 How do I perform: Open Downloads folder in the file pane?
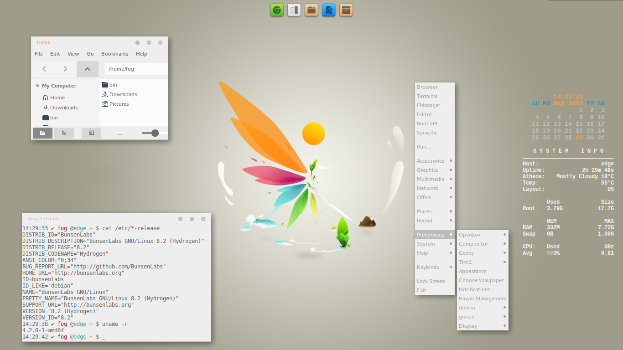tap(119, 94)
